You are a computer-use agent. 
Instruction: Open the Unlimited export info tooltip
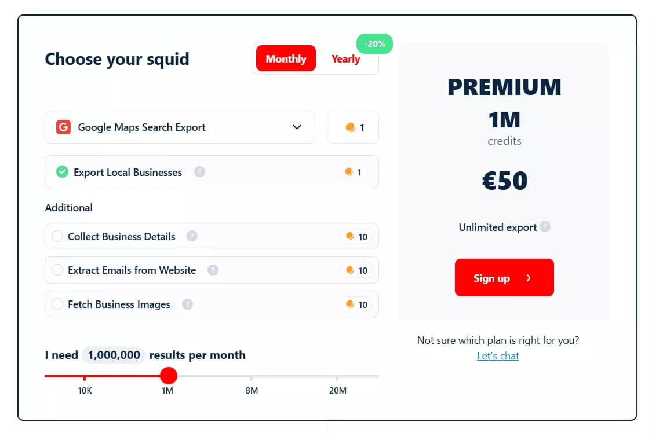pos(544,227)
